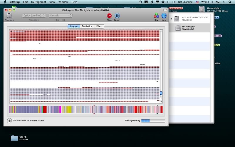Click the Wed 11:11 AM clock
The width and height of the screenshot is (235, 147).
pos(210,2)
